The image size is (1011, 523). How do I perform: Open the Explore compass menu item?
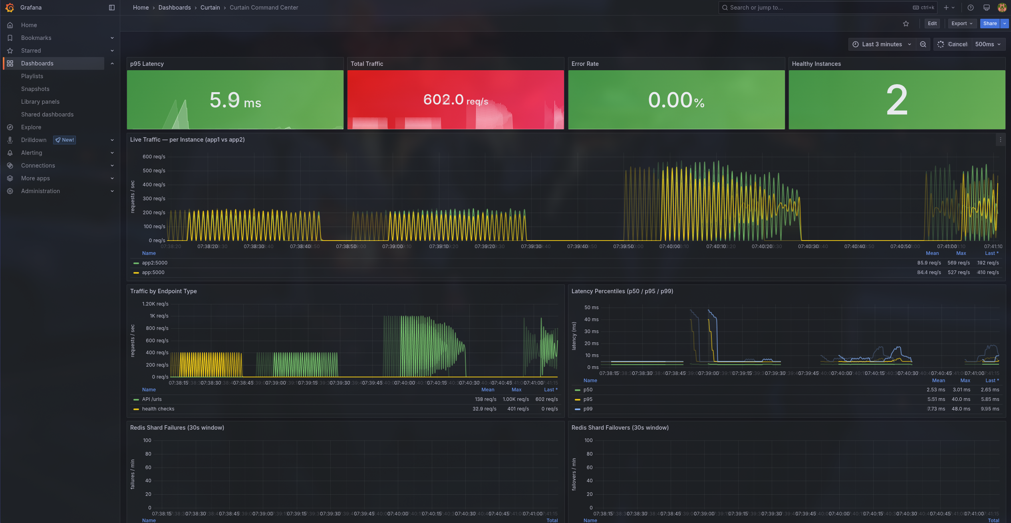click(x=31, y=127)
